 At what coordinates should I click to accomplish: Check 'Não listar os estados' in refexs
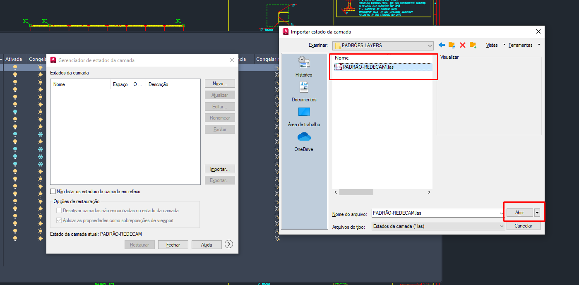point(53,192)
